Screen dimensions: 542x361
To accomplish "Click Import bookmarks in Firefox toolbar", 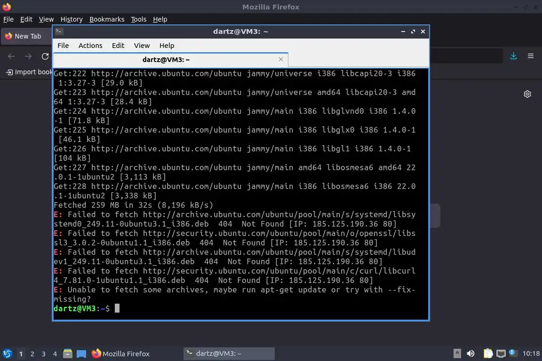I will coord(29,72).
